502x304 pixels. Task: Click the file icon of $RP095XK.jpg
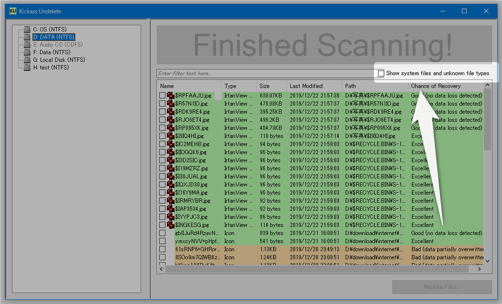[x=171, y=128]
